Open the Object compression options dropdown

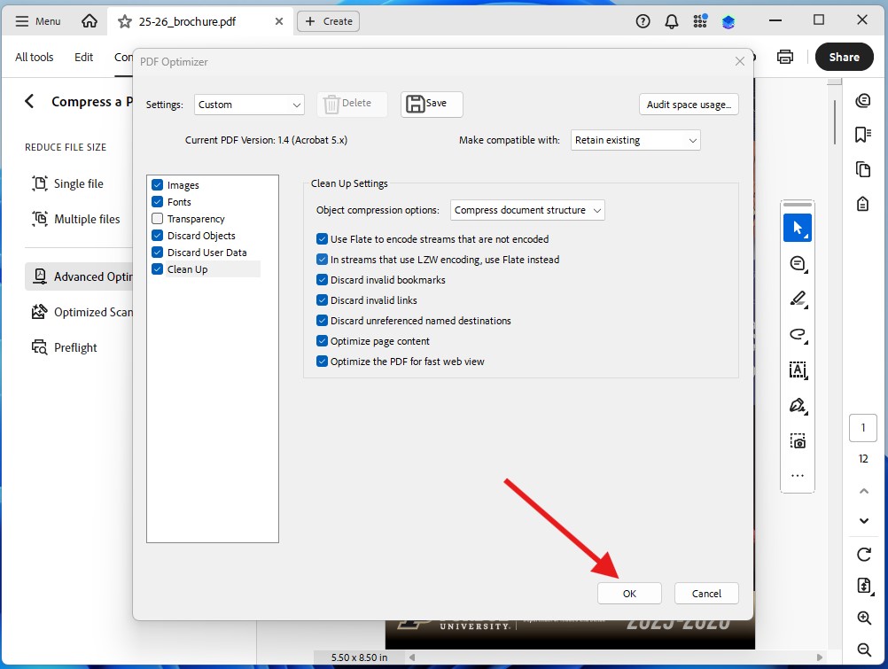point(526,210)
